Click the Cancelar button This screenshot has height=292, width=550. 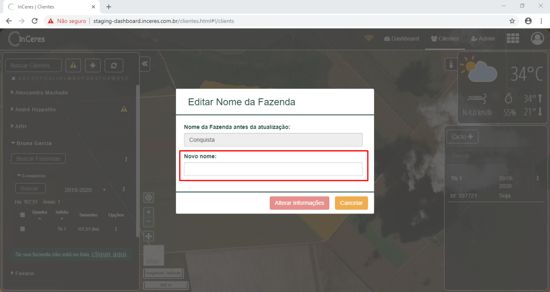[x=351, y=203]
